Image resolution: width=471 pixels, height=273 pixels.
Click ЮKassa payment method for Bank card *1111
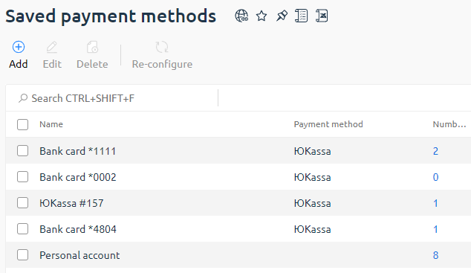pyautogui.click(x=313, y=151)
